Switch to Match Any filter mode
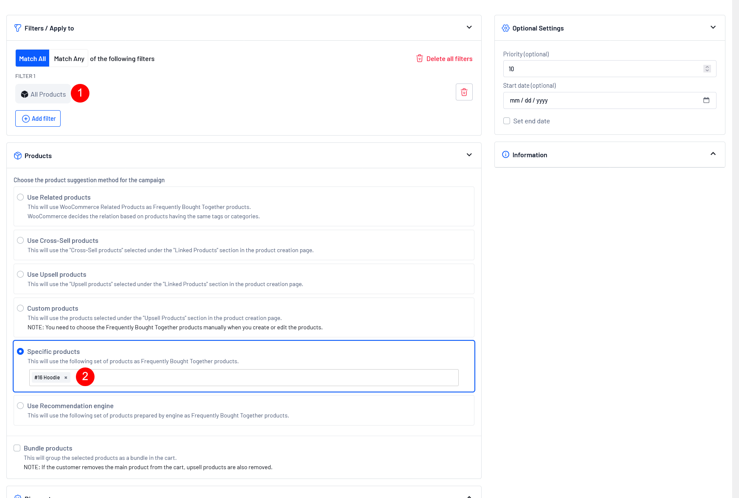The width and height of the screenshot is (739, 498). [x=69, y=58]
